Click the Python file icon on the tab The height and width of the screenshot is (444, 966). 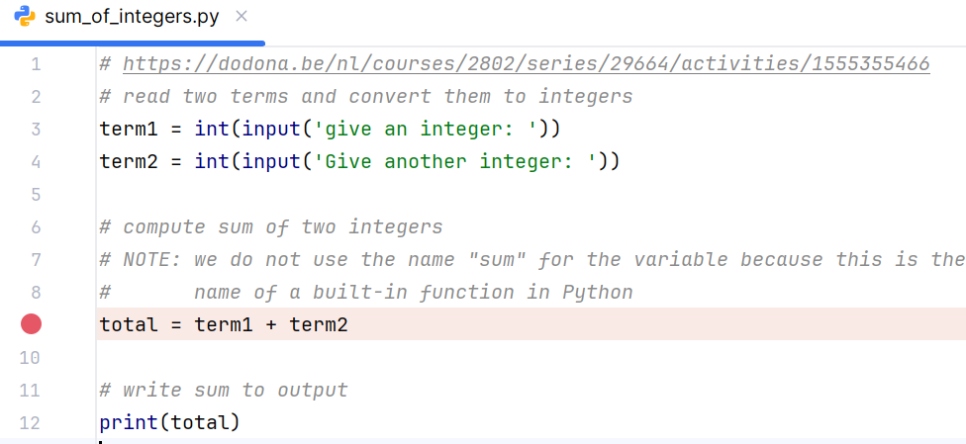(x=20, y=19)
